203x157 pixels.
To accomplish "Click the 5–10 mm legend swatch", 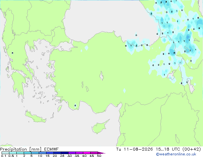I will click(35, 153).
